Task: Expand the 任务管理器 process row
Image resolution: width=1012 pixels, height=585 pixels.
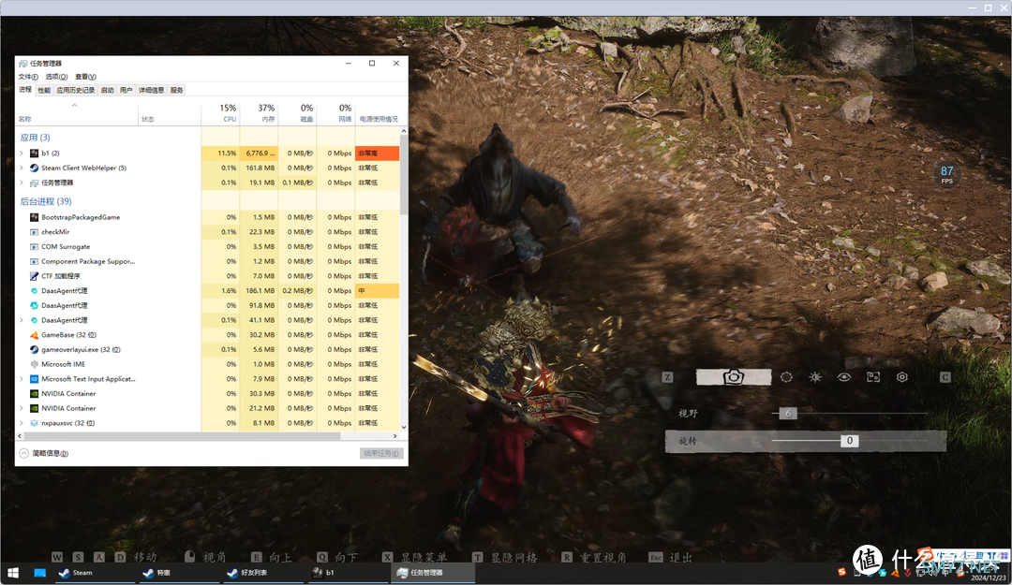Action: (x=22, y=183)
